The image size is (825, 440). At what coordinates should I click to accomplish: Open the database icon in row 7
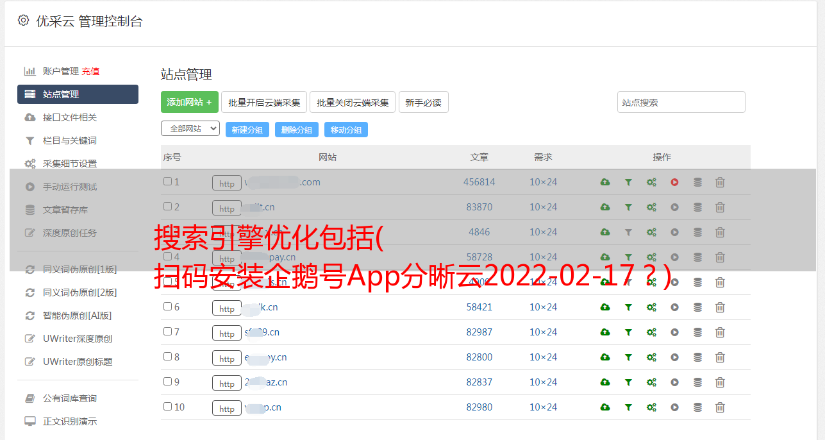pos(697,332)
